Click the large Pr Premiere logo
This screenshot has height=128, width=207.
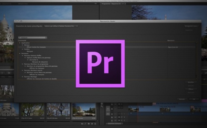click(100, 64)
